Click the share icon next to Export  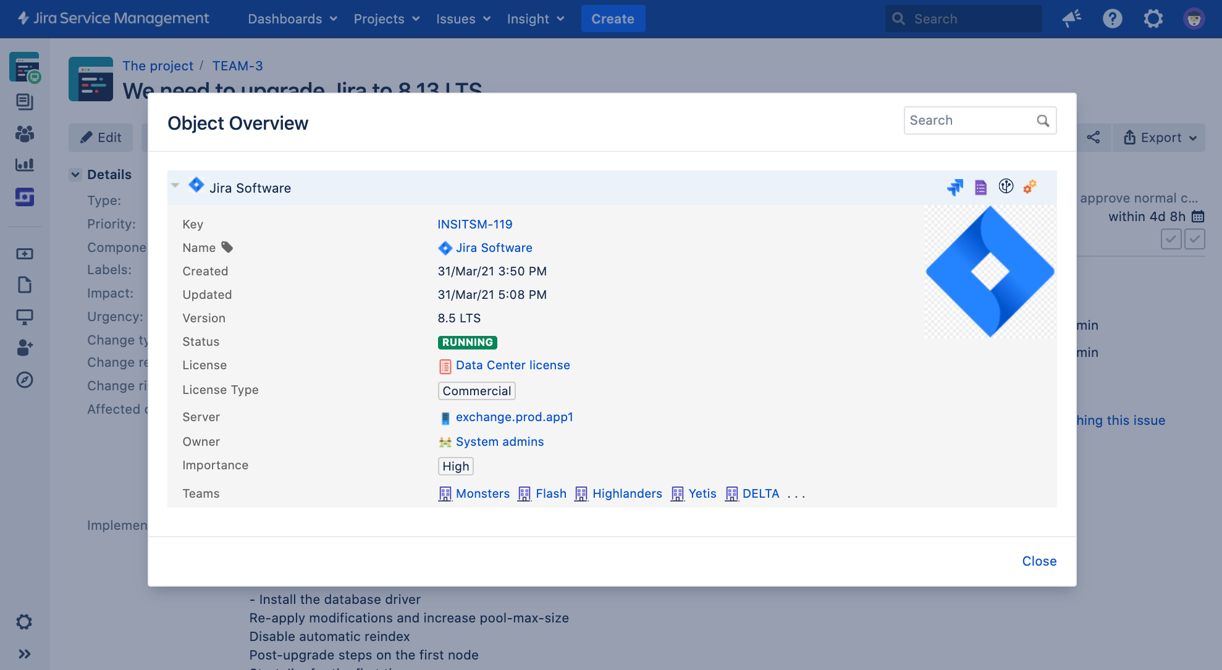tap(1093, 137)
